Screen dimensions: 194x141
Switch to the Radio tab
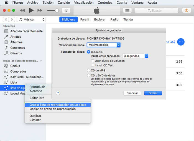point(114,19)
